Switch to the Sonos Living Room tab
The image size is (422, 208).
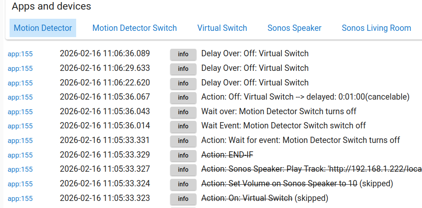[376, 28]
